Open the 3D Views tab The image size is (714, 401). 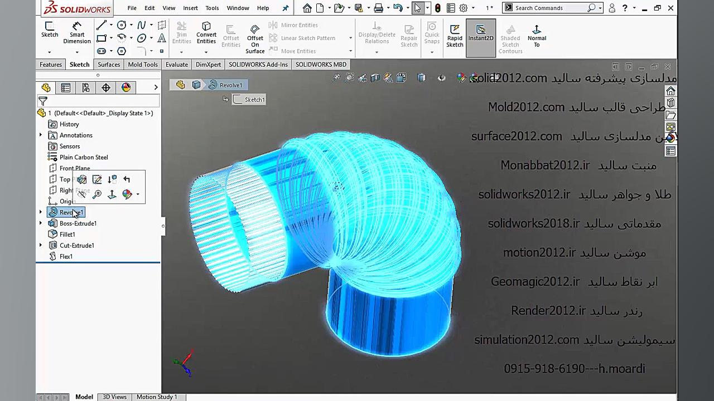[114, 397]
